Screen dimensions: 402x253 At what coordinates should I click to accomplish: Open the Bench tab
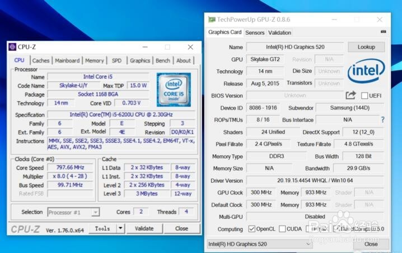click(x=163, y=61)
